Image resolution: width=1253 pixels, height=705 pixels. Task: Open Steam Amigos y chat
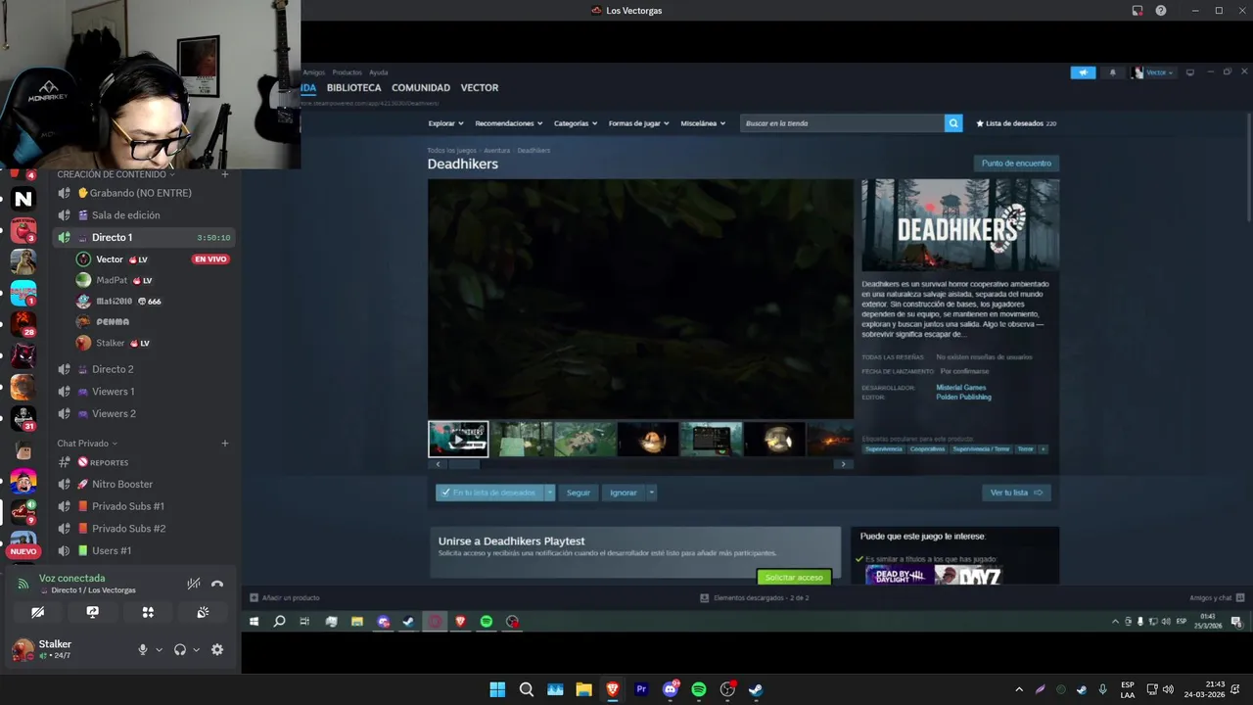1217,597
